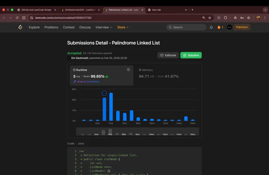Click the LeetCode logo icon
Image resolution: width=269 pixels, height=175 pixels.
21,27
